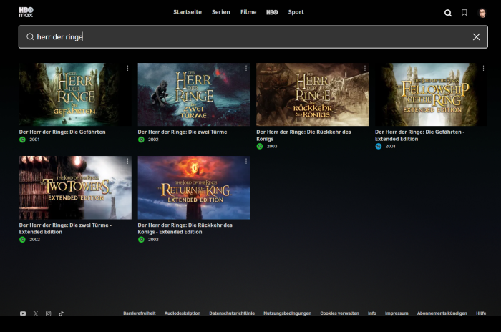Click the magnifier icon inside search field
The height and width of the screenshot is (332, 501).
[x=30, y=37]
